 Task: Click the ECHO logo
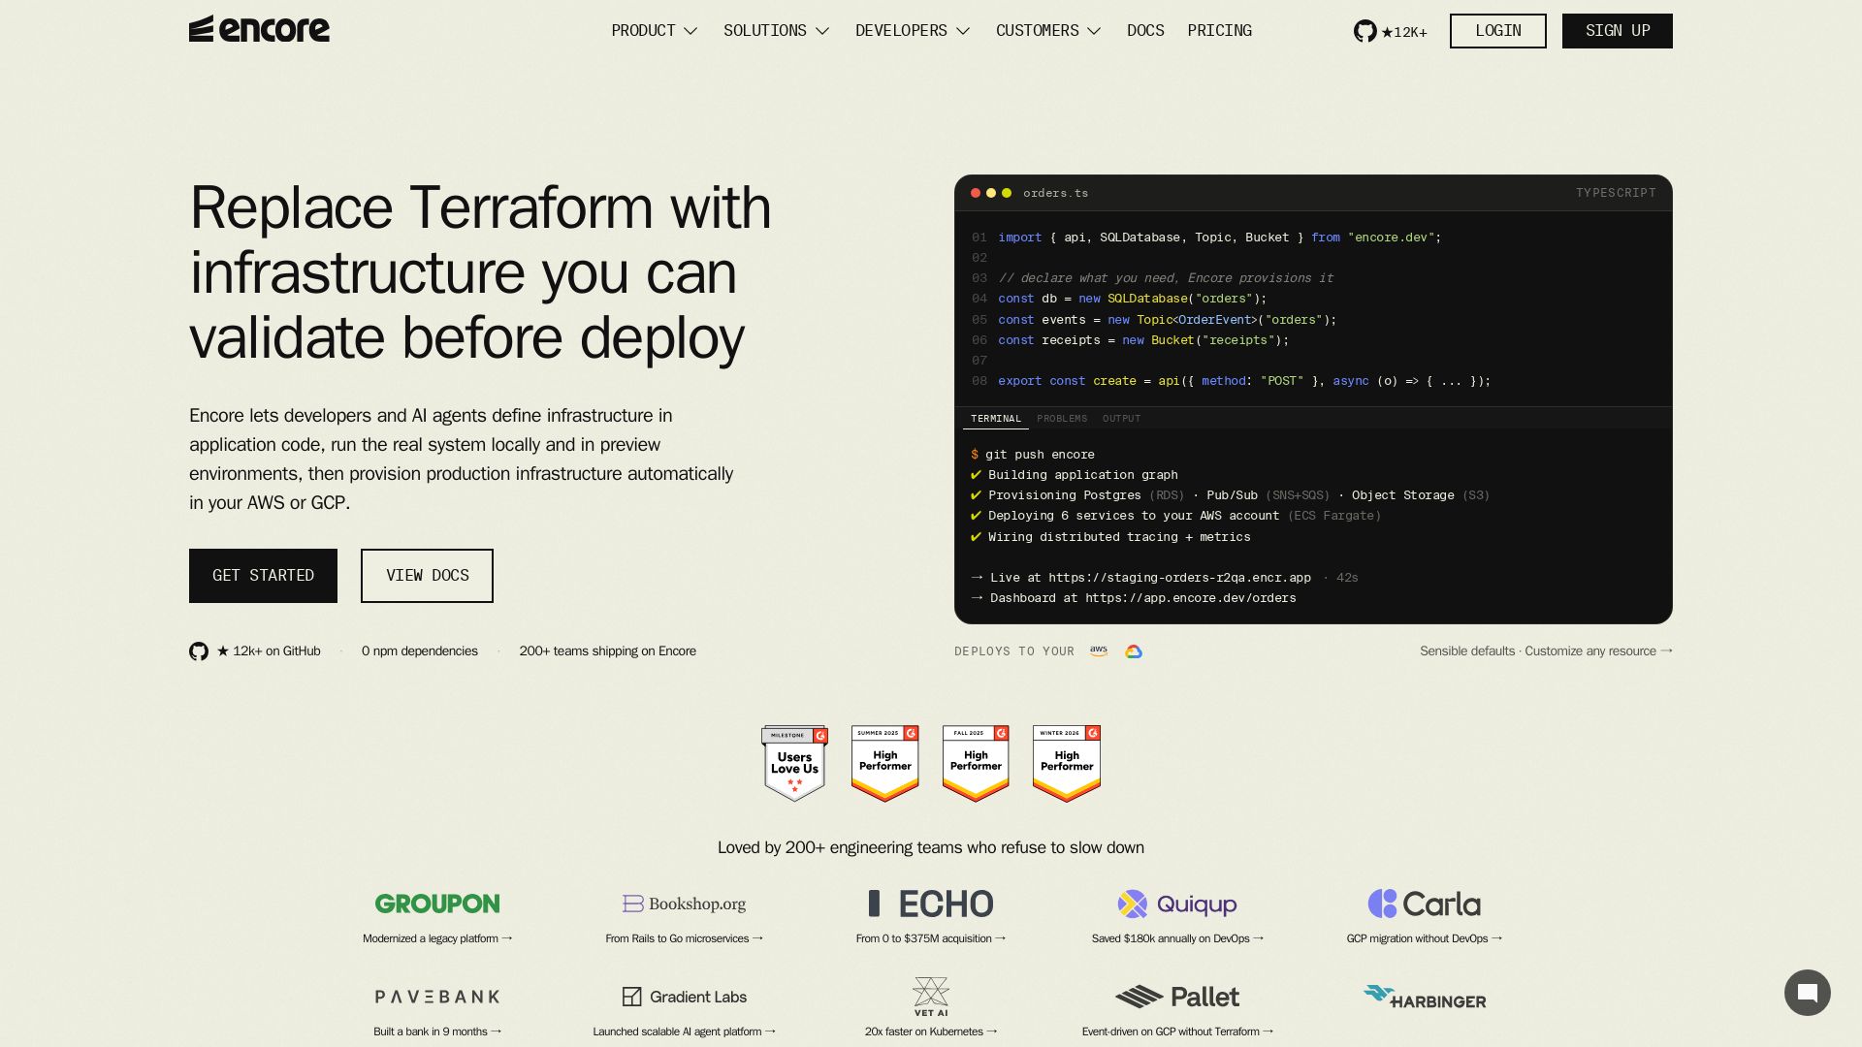coord(931,904)
